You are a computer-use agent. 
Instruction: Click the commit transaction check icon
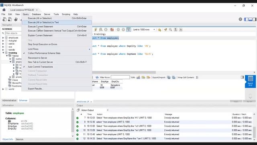pyautogui.click(x=118, y=29)
